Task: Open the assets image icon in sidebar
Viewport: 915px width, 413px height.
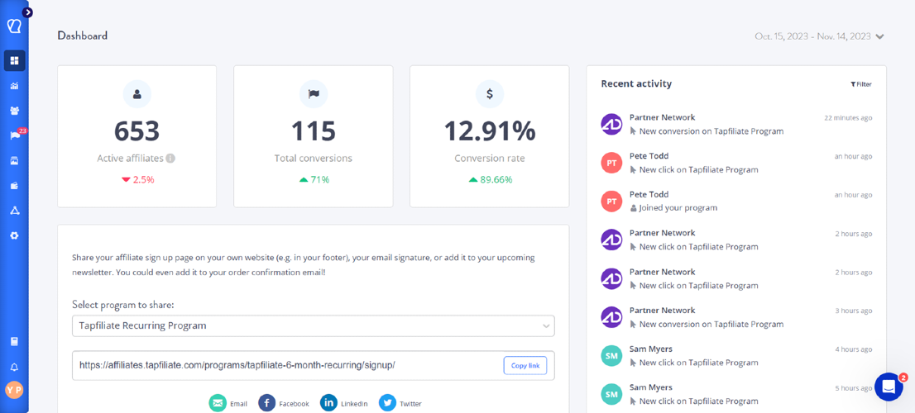Action: (15, 161)
